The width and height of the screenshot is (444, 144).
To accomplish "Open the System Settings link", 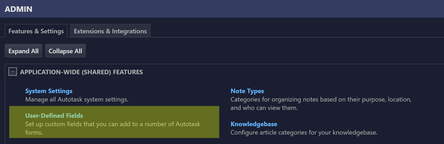I will [x=49, y=91].
